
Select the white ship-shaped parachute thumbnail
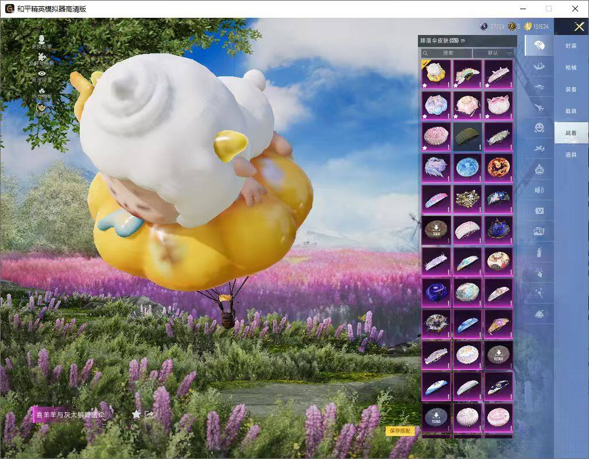(x=498, y=73)
